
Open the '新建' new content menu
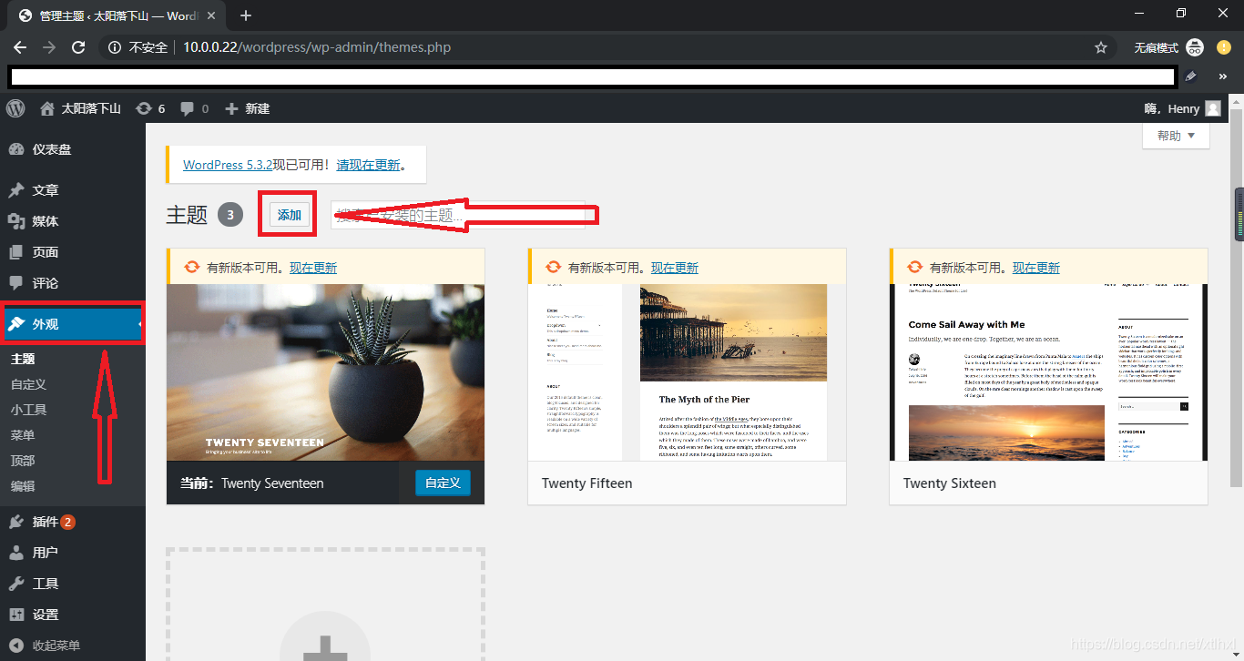[x=248, y=108]
